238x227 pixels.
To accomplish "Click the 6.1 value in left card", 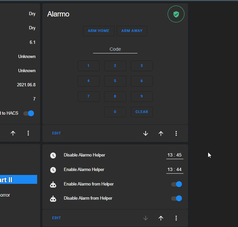I will tap(33, 42).
